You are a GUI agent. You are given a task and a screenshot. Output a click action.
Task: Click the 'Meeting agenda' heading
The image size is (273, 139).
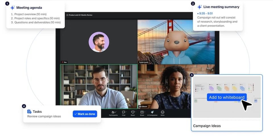click(29, 8)
